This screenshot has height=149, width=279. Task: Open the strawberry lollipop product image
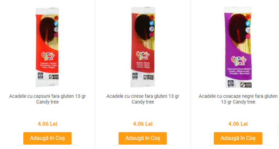tap(47, 47)
